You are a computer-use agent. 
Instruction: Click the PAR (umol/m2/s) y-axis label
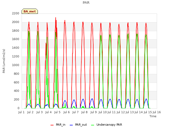tap(4, 61)
